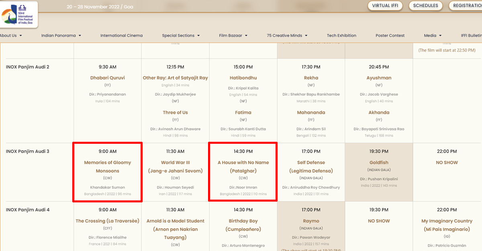Open Memories of Gloomy Monsoons film
This screenshot has height=251, width=482.
coord(107,167)
